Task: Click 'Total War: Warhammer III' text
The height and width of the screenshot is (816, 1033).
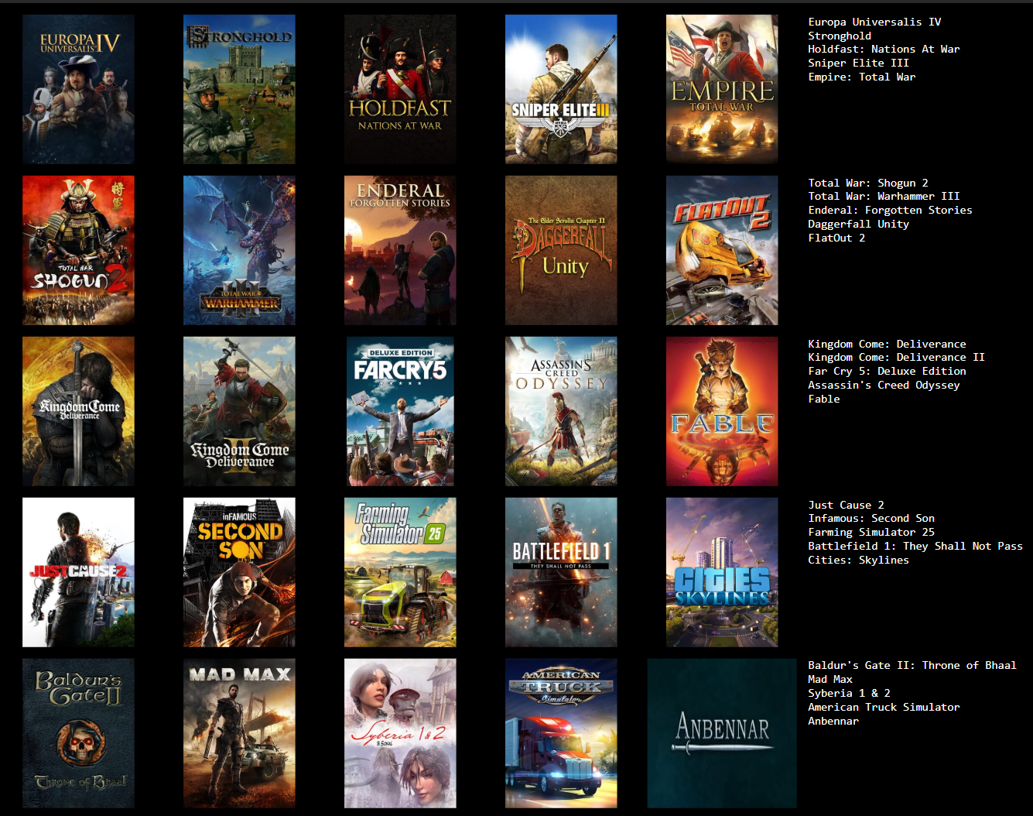Action: [884, 196]
